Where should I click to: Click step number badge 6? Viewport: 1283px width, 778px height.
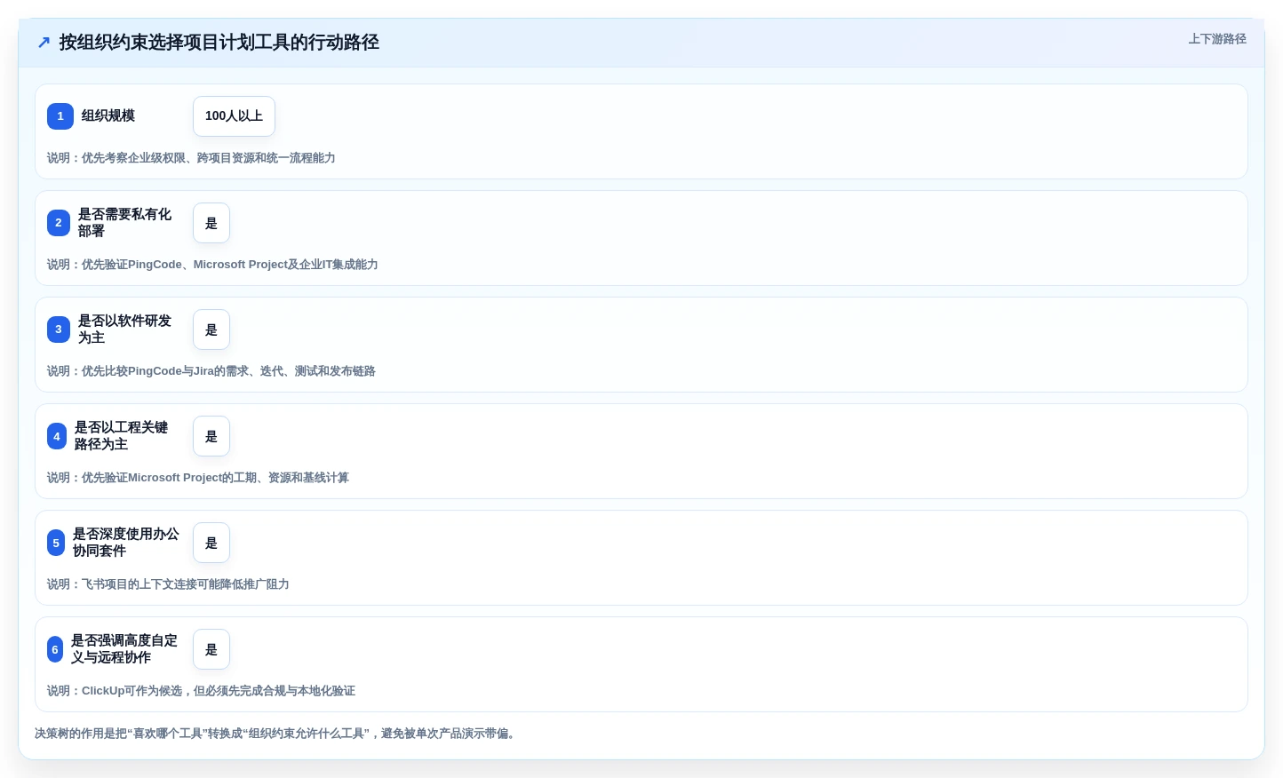[x=55, y=649]
